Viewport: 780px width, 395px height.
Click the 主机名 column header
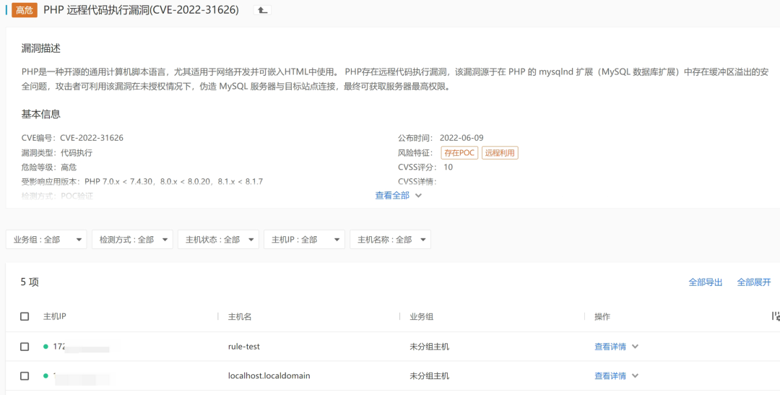[240, 316]
